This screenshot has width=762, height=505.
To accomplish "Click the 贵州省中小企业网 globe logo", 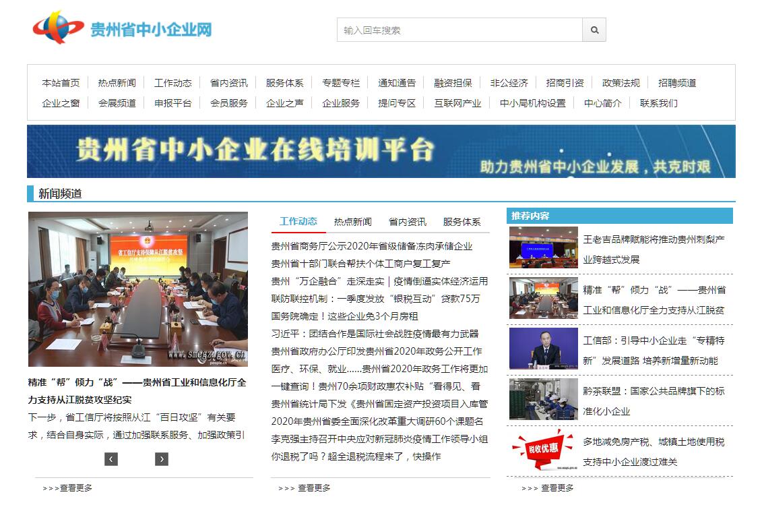I will click(x=59, y=28).
